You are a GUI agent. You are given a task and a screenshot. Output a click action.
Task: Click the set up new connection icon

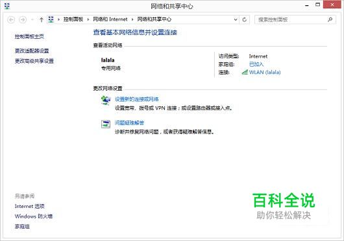106,100
